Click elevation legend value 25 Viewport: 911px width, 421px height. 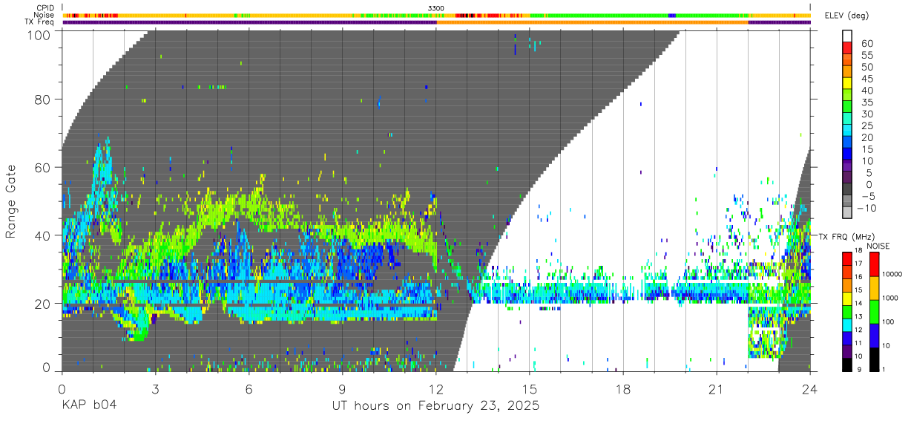867,126
